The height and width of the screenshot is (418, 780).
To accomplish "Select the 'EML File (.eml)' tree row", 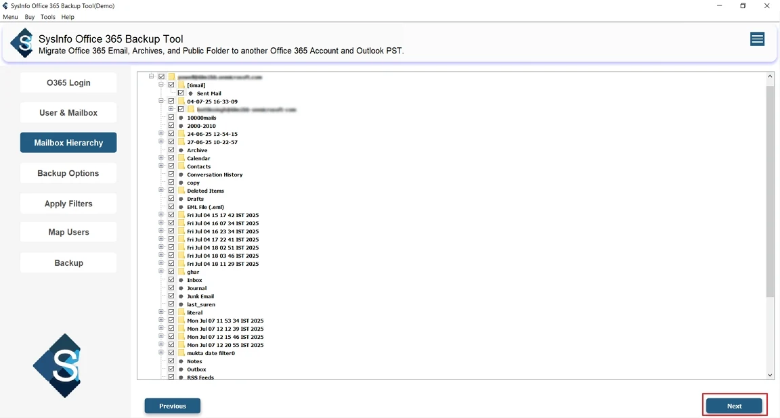I will tap(205, 207).
